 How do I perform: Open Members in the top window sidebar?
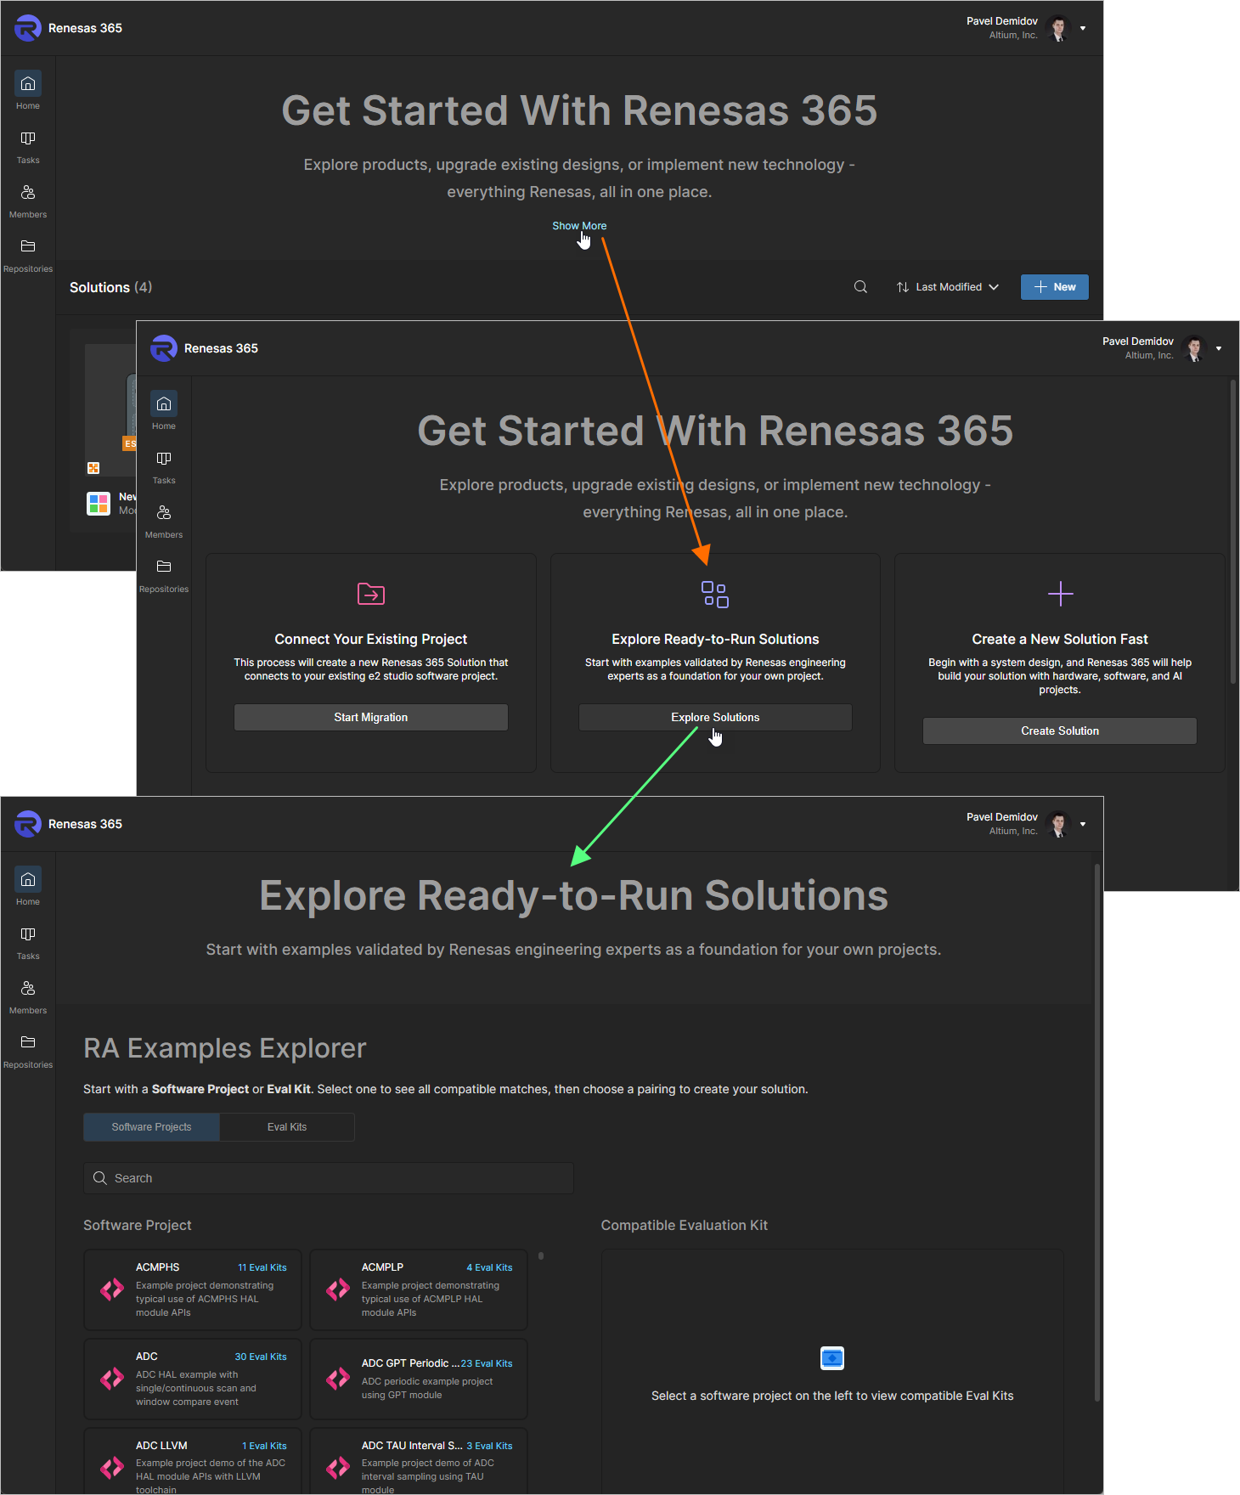pyautogui.click(x=28, y=200)
